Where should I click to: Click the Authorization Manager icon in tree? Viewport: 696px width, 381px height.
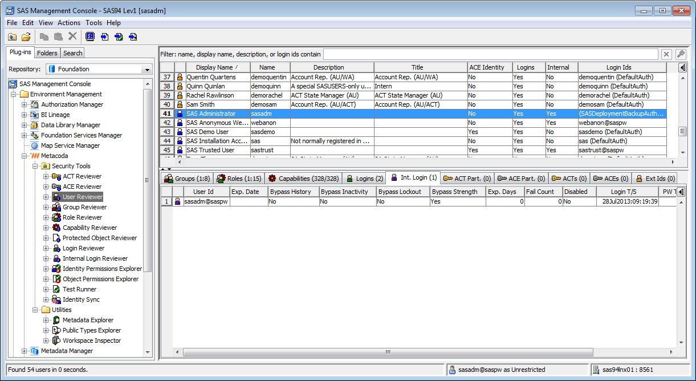[x=34, y=104]
